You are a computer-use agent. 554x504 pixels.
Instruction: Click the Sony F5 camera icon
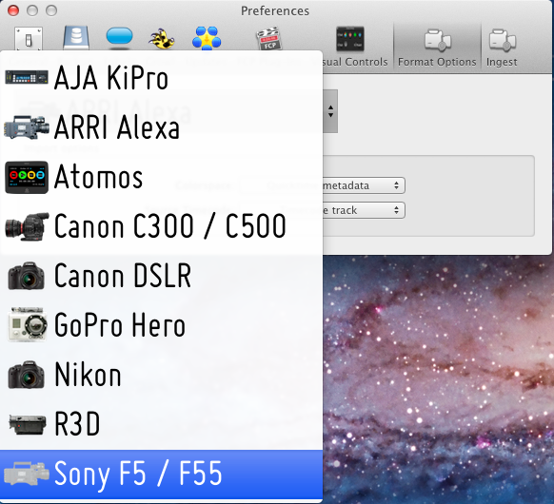click(27, 474)
